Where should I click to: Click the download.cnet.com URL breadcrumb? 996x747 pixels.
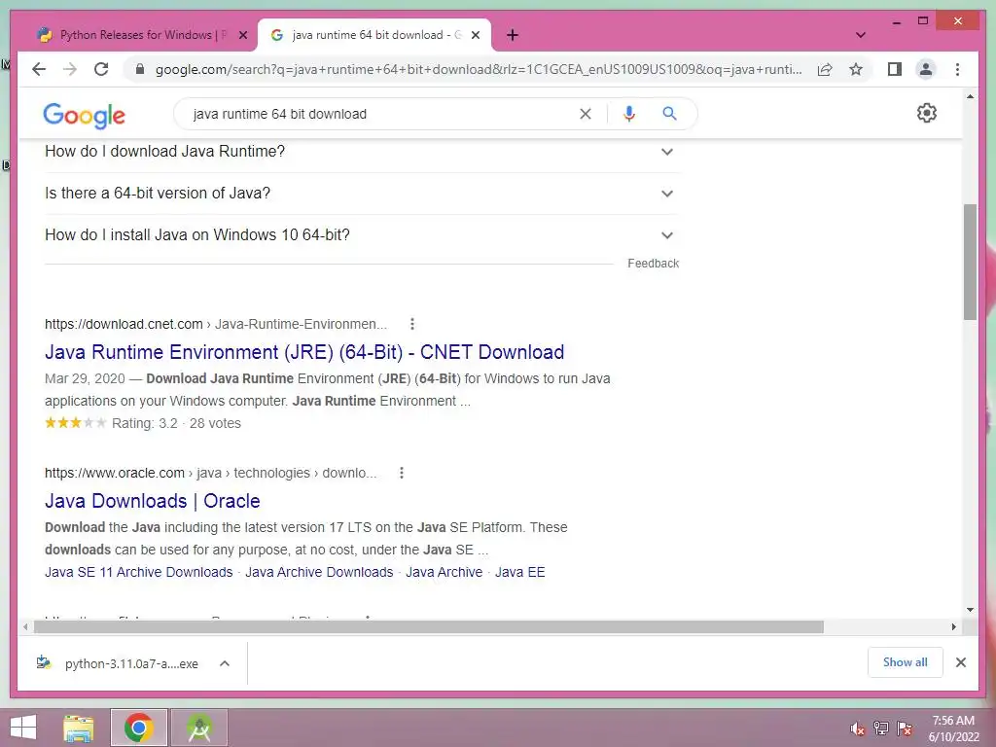pos(215,324)
